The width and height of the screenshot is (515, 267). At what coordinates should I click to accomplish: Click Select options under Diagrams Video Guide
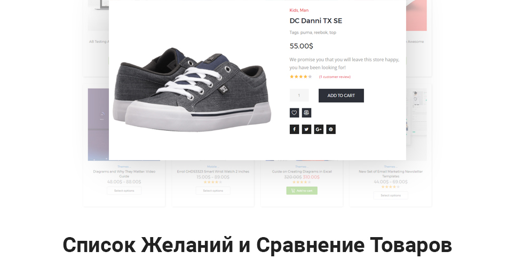[124, 191]
